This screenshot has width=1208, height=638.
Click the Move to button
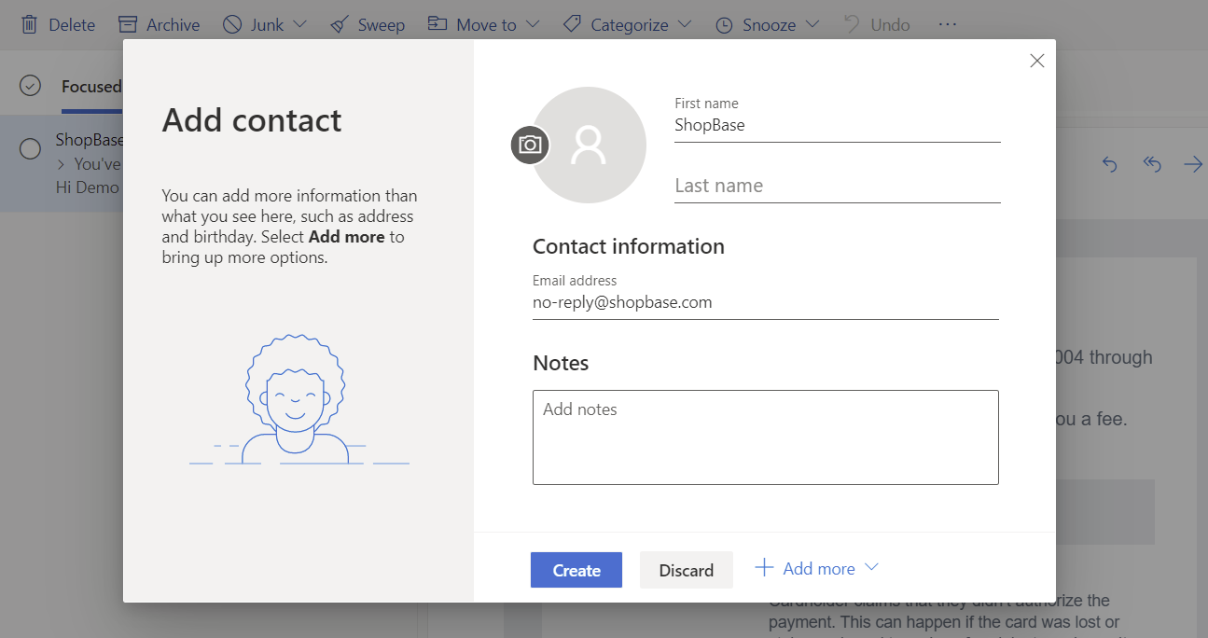(x=473, y=24)
